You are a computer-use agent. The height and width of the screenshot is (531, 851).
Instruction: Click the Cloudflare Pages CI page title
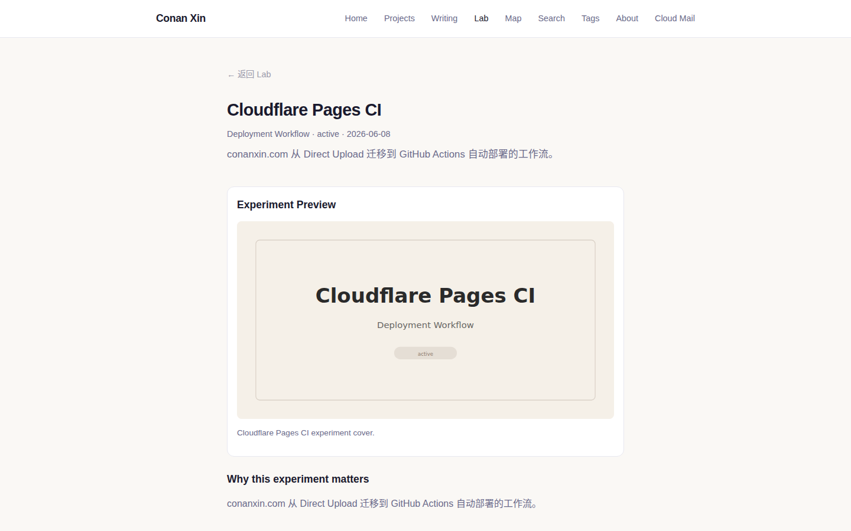point(304,110)
